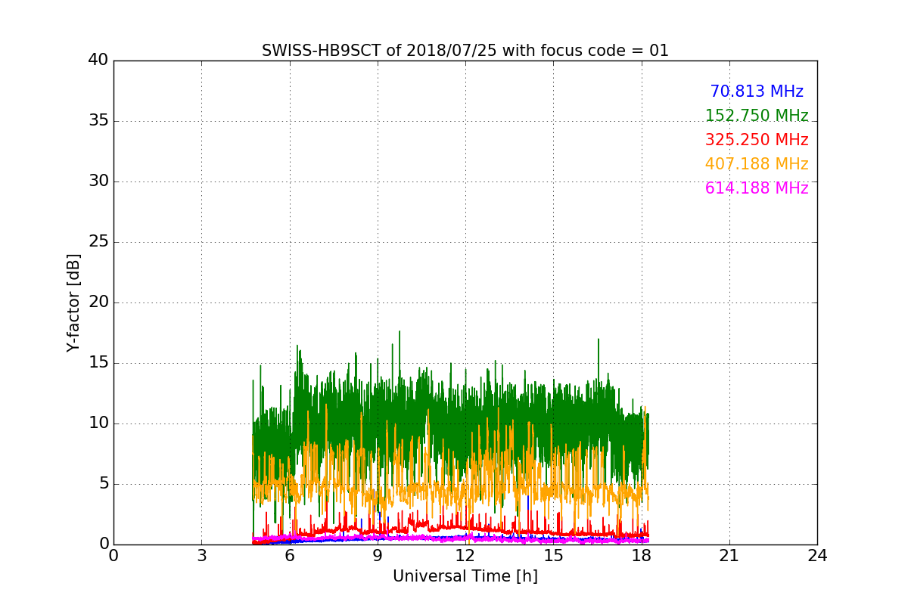
Task: Click the Universal Time [h] axis label
Action: [x=465, y=576]
